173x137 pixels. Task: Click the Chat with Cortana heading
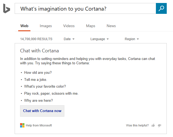pyautogui.click(x=39, y=51)
